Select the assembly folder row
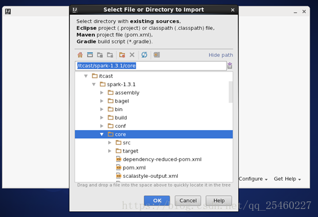The height and width of the screenshot is (217, 318). pos(154,93)
